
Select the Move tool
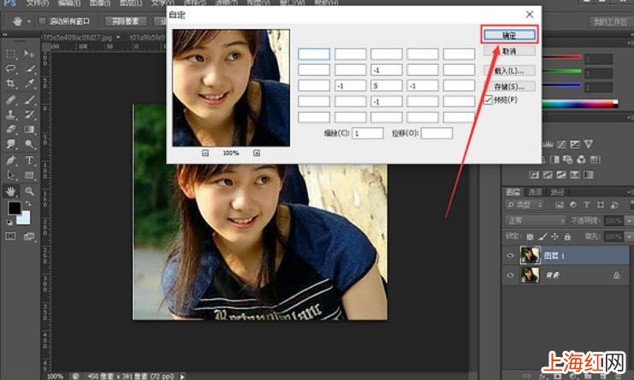click(29, 54)
